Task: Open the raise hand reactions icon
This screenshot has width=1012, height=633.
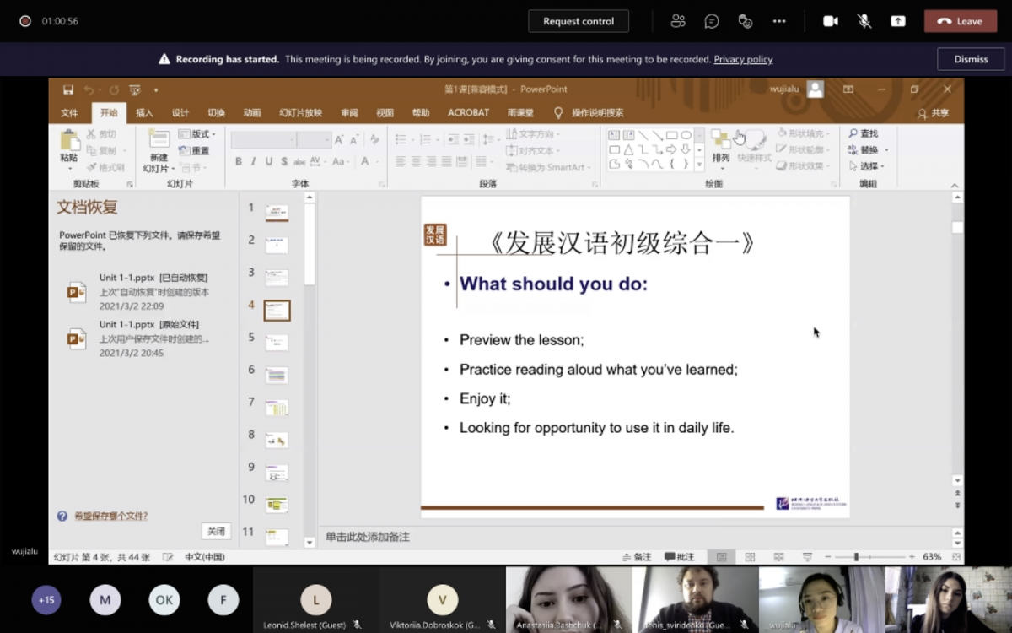Action: (746, 21)
